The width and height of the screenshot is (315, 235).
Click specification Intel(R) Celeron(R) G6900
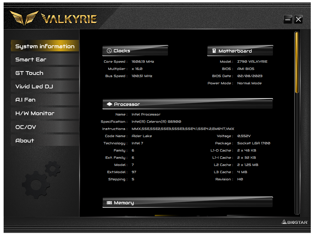click(156, 122)
